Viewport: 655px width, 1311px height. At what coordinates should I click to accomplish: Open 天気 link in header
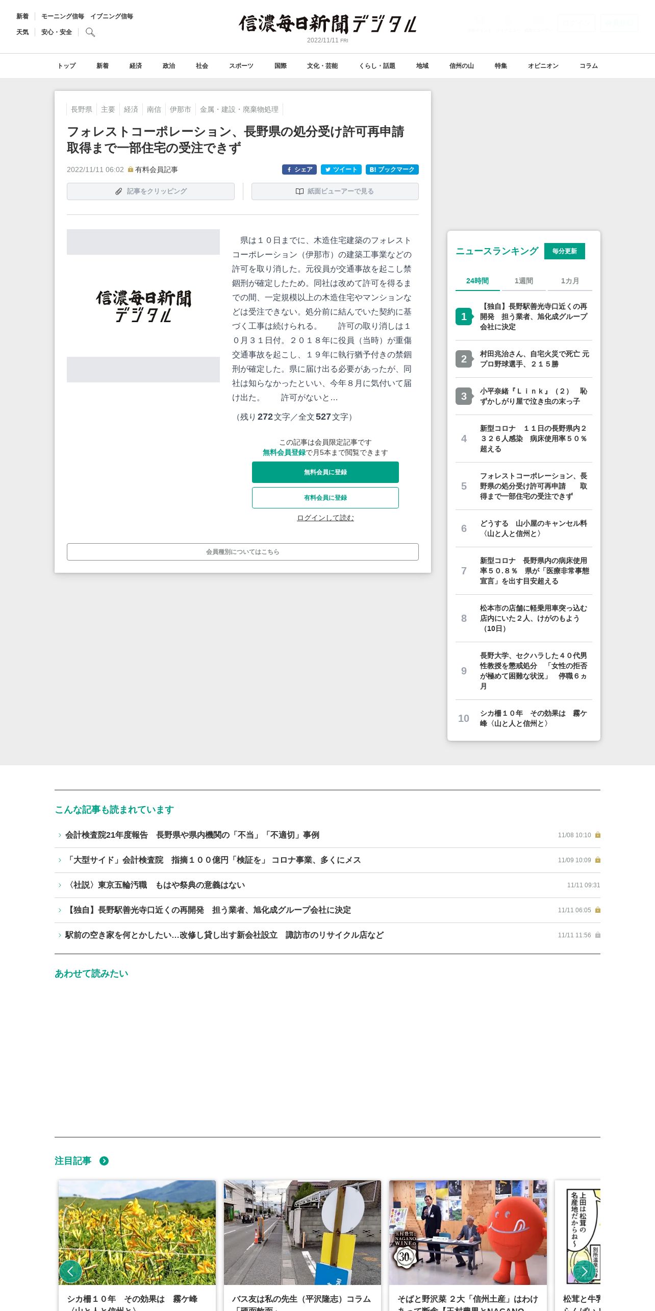pos(22,32)
